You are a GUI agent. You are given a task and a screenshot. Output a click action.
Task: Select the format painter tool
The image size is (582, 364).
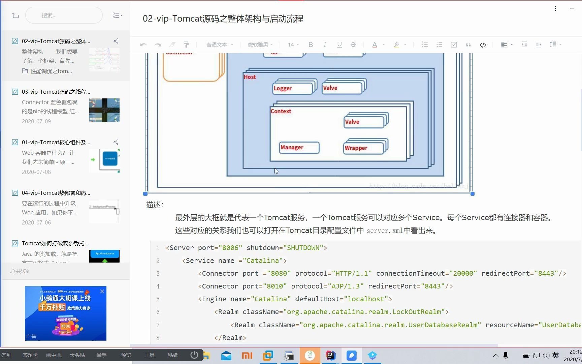coord(186,44)
